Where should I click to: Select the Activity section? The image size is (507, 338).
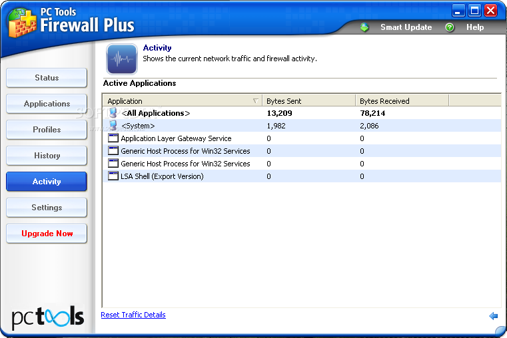pyautogui.click(x=47, y=182)
